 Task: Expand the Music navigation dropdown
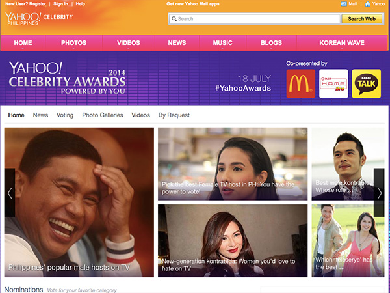222,43
